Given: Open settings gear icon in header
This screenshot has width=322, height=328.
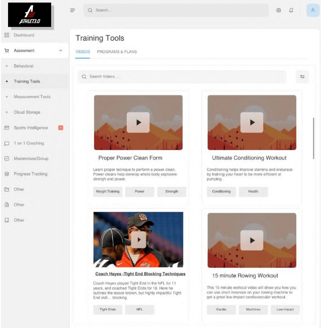Looking at the screenshot, I should (x=278, y=10).
